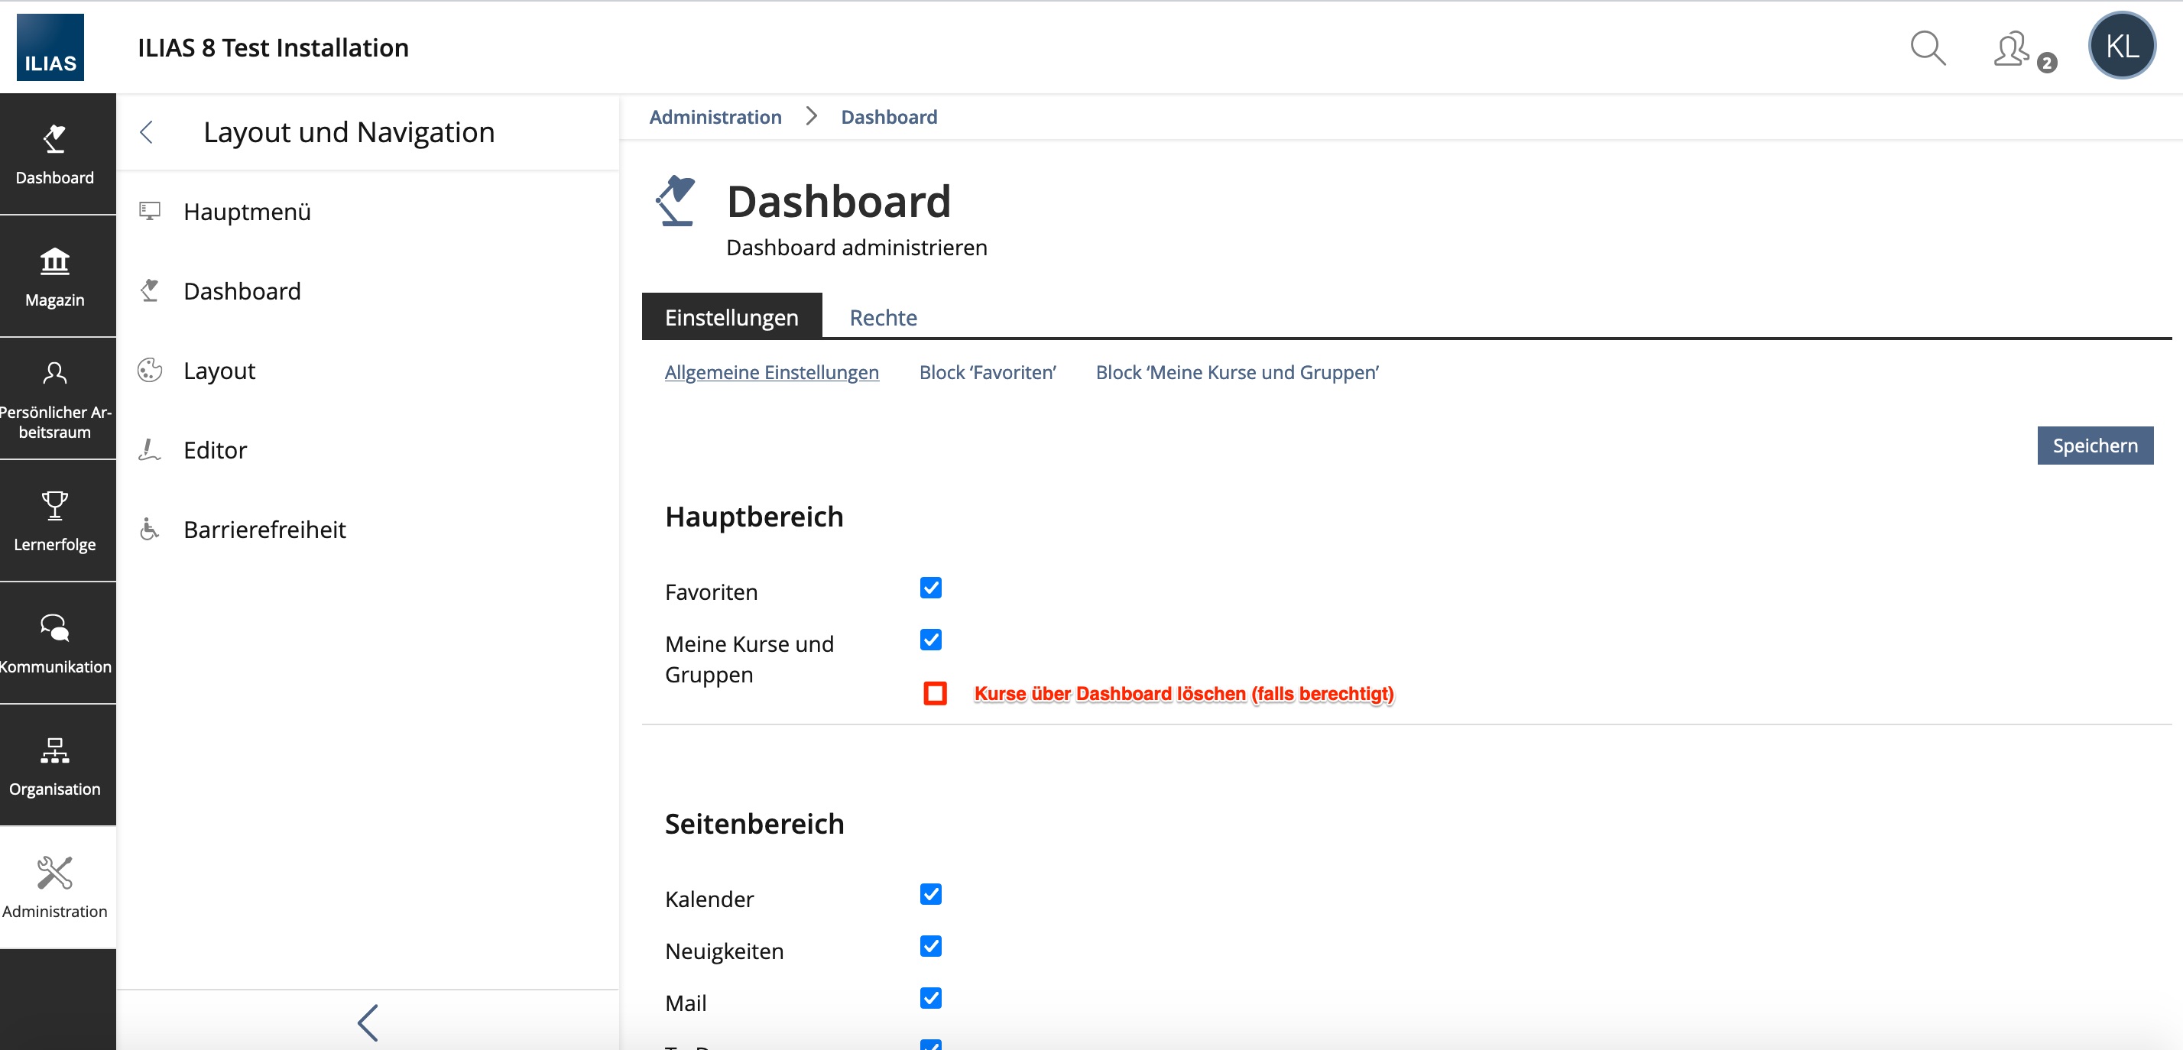The image size is (2183, 1050).
Task: Click the contacts notification icon
Action: (2013, 49)
